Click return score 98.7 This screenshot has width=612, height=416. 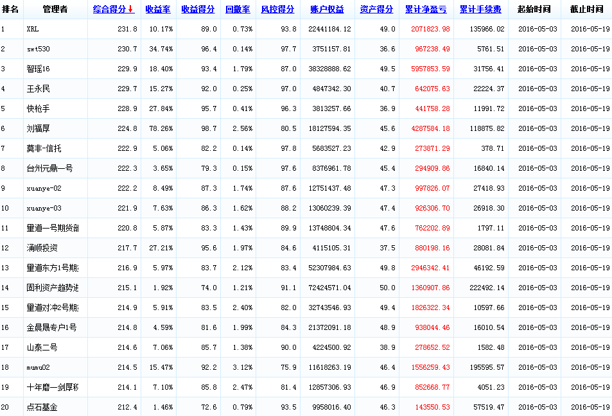pyautogui.click(x=209, y=129)
